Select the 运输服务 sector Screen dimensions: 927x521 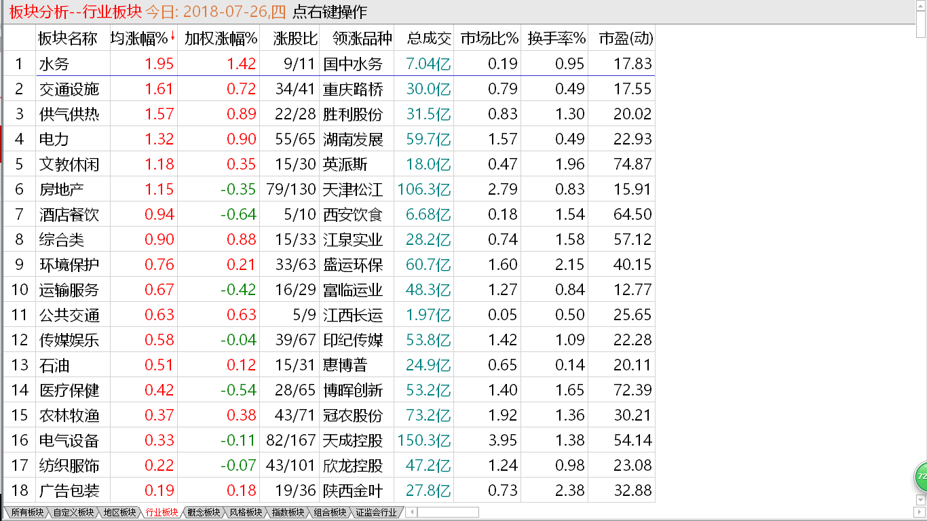[x=69, y=290]
